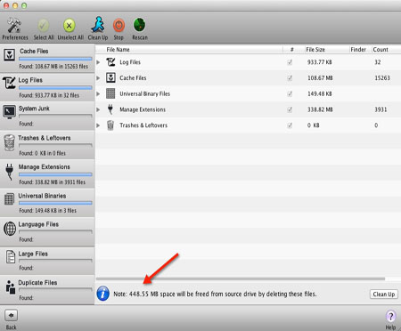This screenshot has height=331, width=401.
Task: Click '108.67 MB' size in Cache Files row
Action: click(x=320, y=78)
